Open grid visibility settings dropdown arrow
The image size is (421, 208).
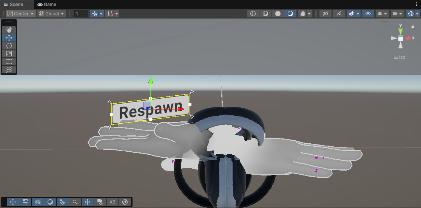101,14
